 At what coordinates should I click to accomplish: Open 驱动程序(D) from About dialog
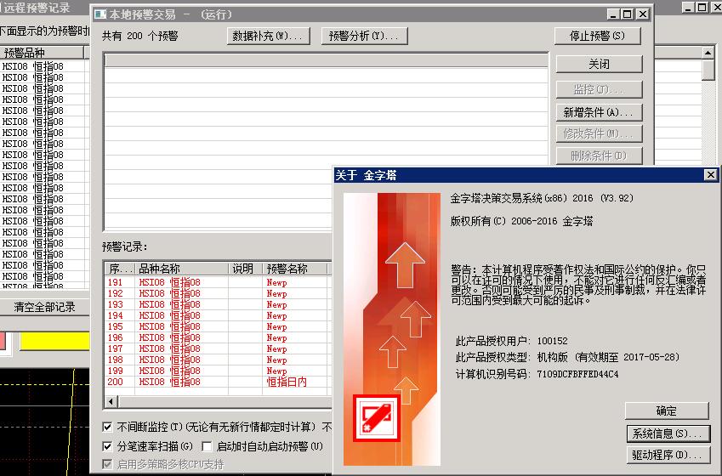(668, 455)
